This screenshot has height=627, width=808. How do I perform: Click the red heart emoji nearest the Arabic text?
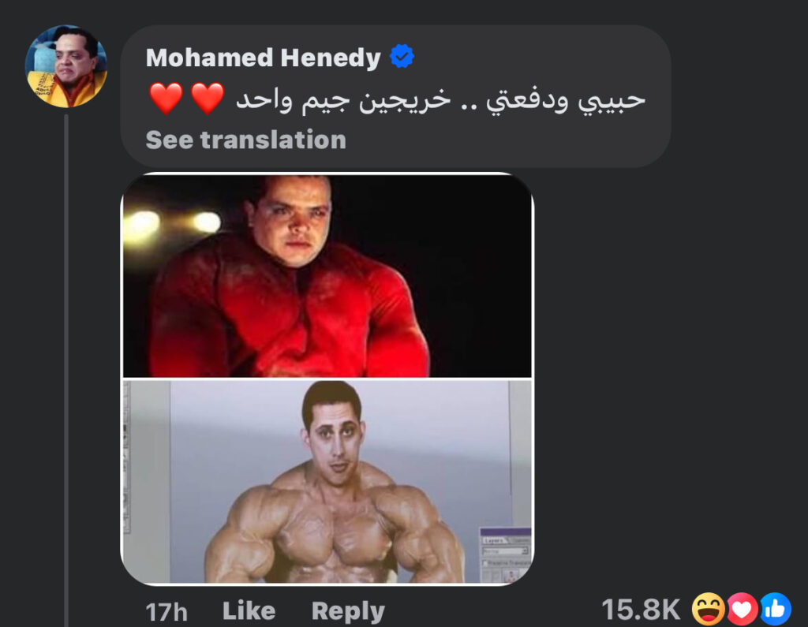point(208,99)
